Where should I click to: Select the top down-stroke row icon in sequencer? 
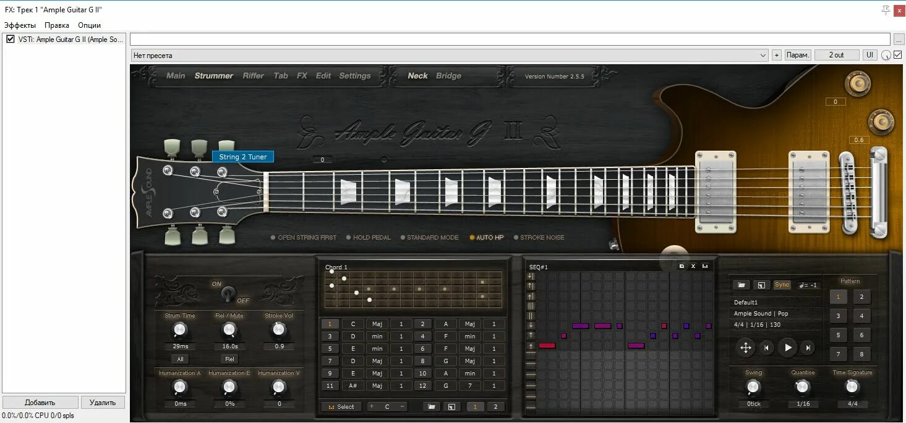pos(531,276)
